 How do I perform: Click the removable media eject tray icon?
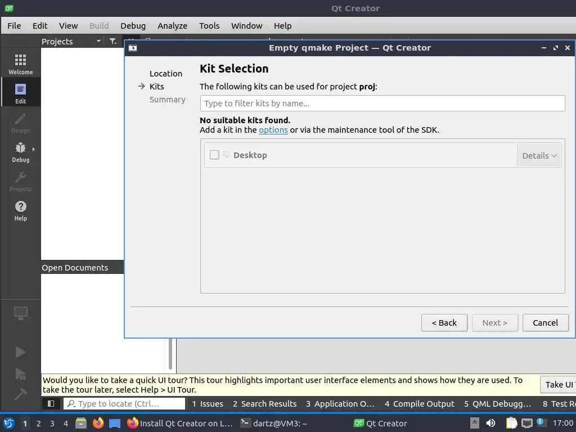point(475,423)
